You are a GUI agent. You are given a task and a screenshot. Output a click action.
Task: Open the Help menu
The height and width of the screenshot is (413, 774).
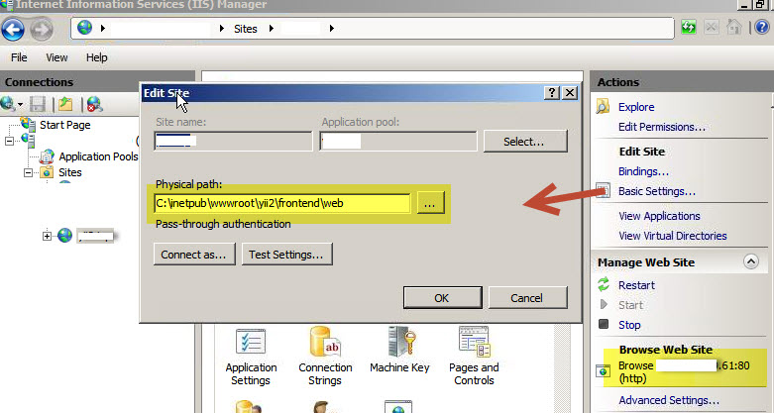coord(97,57)
